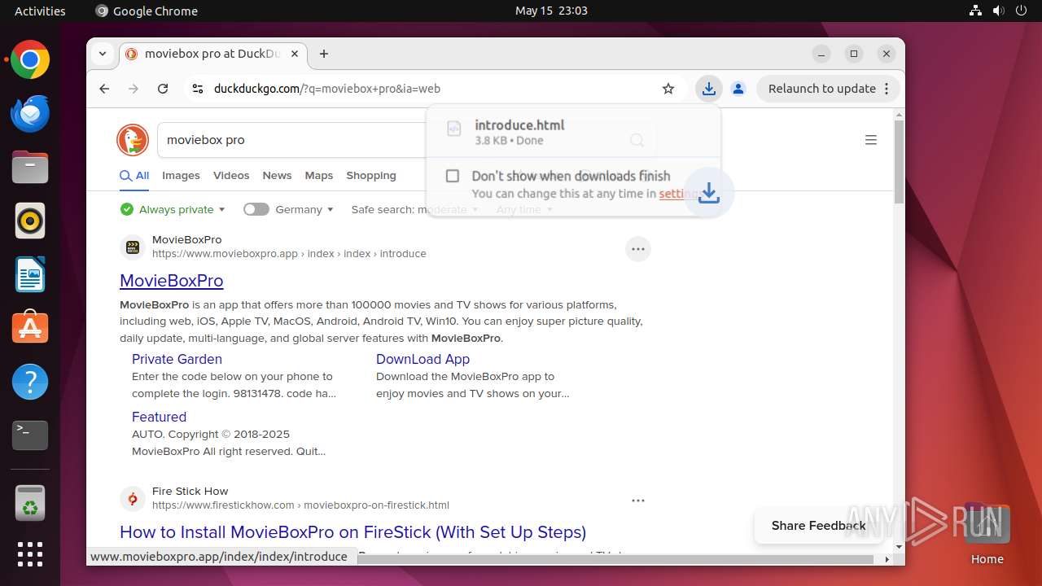This screenshot has height=586, width=1042.
Task: Show Applications grid
Action: [30, 554]
